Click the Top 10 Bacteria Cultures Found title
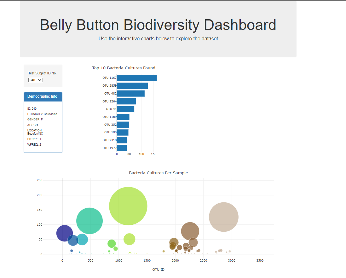This screenshot has width=346, height=278. (x=124, y=68)
